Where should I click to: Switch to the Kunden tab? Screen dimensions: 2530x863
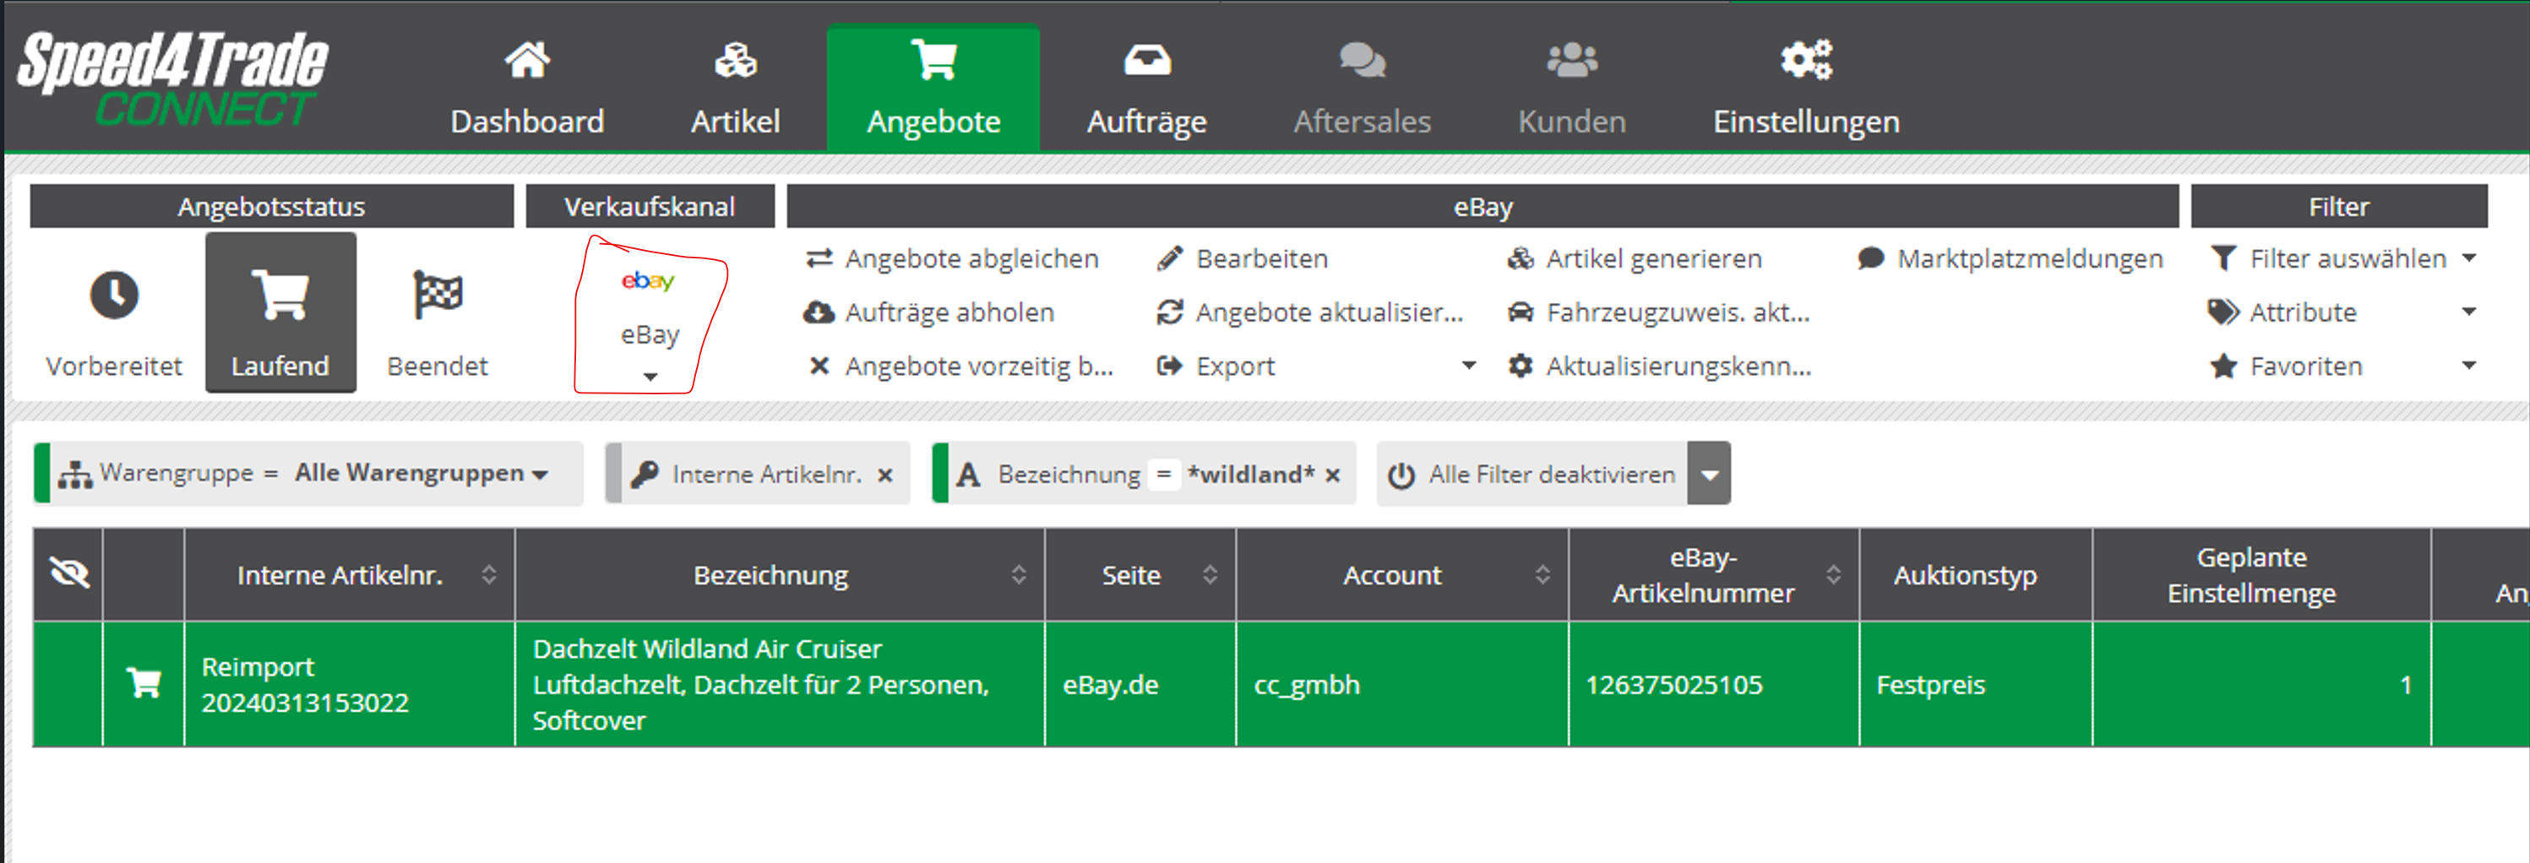click(1571, 89)
